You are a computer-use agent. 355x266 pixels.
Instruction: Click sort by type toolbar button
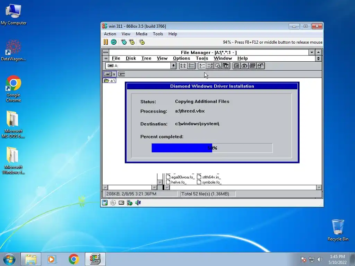pyautogui.click(x=210, y=66)
